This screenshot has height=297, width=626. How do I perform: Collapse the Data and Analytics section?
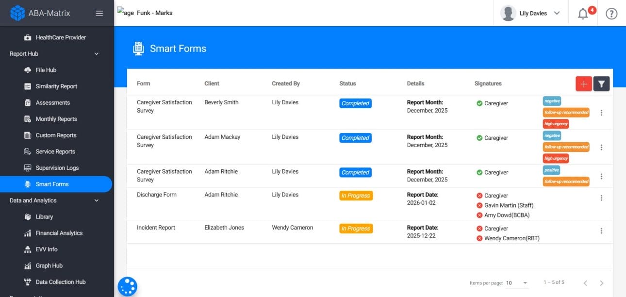(96, 200)
